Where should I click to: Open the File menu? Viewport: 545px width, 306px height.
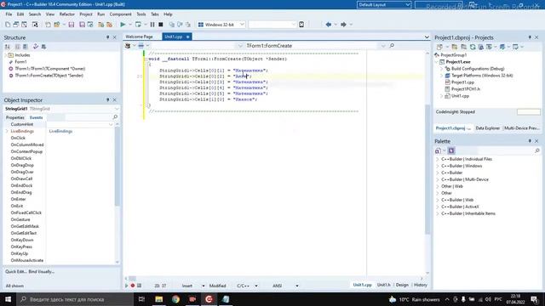9,14
